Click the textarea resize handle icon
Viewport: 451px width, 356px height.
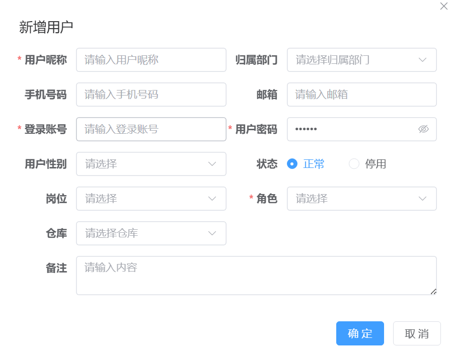[x=434, y=291]
